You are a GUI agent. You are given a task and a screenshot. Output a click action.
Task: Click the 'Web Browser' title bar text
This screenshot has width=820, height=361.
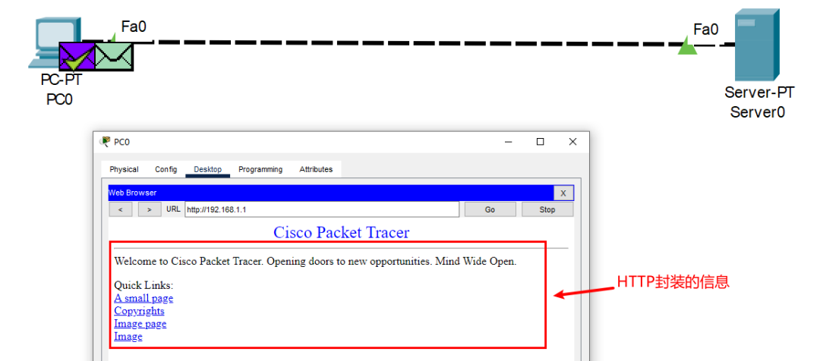(132, 193)
